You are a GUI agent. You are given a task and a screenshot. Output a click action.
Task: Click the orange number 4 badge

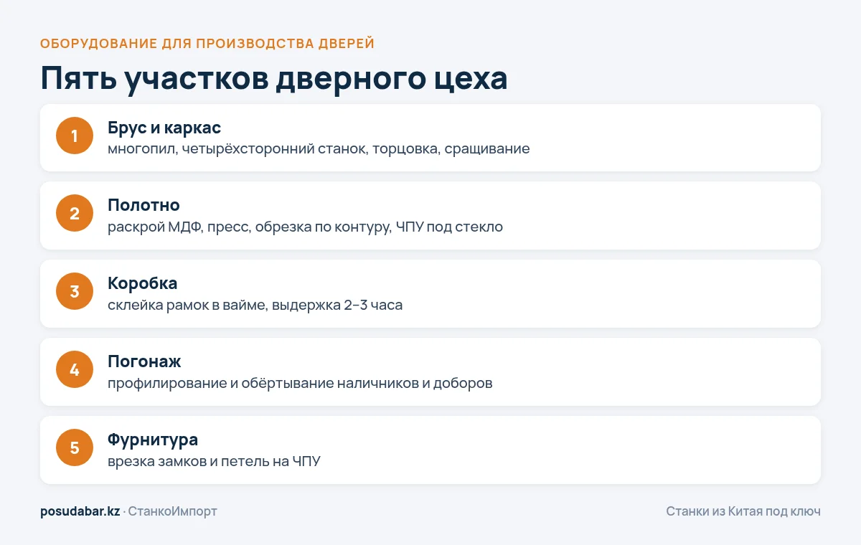[x=75, y=370]
